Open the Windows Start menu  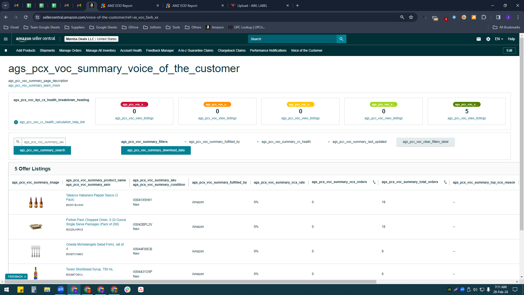(x=7, y=290)
